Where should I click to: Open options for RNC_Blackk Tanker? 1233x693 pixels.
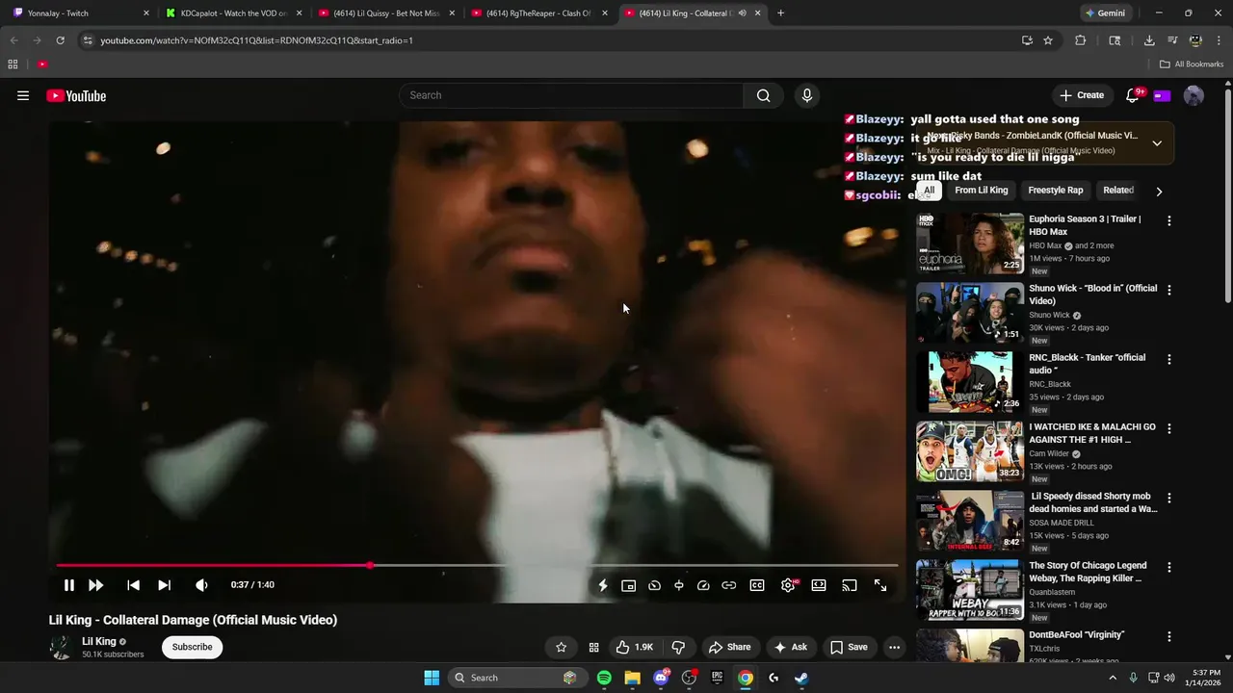(x=1169, y=359)
